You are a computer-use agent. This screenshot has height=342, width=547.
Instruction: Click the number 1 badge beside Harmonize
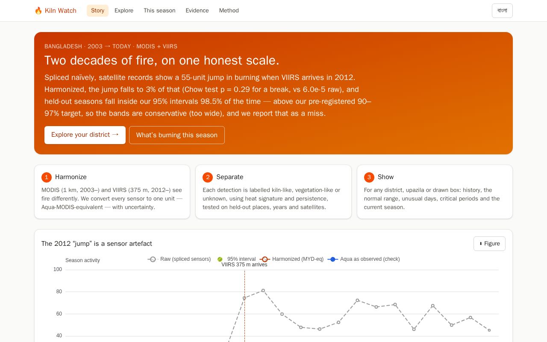[x=47, y=177]
